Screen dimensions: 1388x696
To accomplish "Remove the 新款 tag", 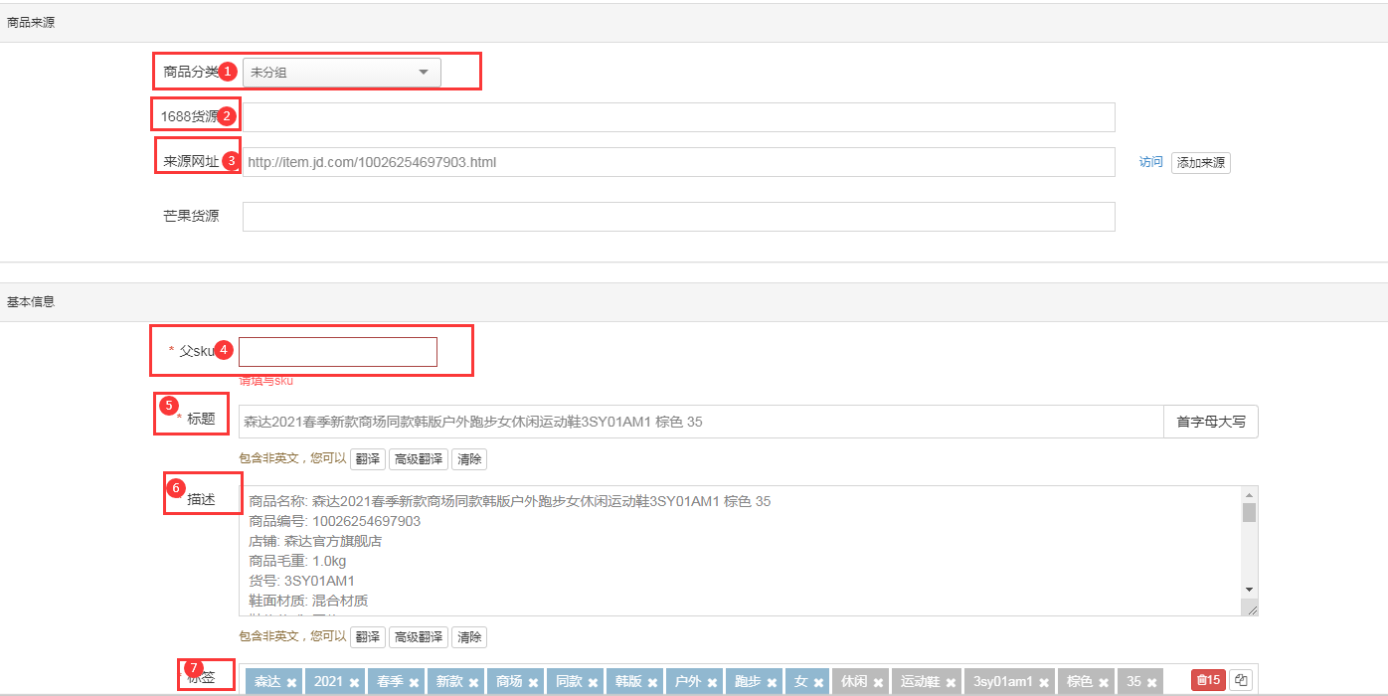I will (473, 683).
